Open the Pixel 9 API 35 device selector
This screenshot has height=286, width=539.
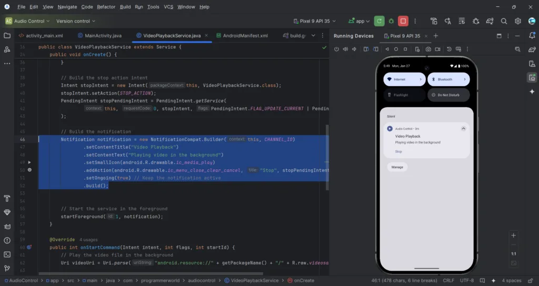pos(316,21)
